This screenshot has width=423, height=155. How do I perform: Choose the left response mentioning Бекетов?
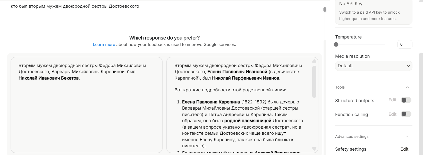[87, 105]
